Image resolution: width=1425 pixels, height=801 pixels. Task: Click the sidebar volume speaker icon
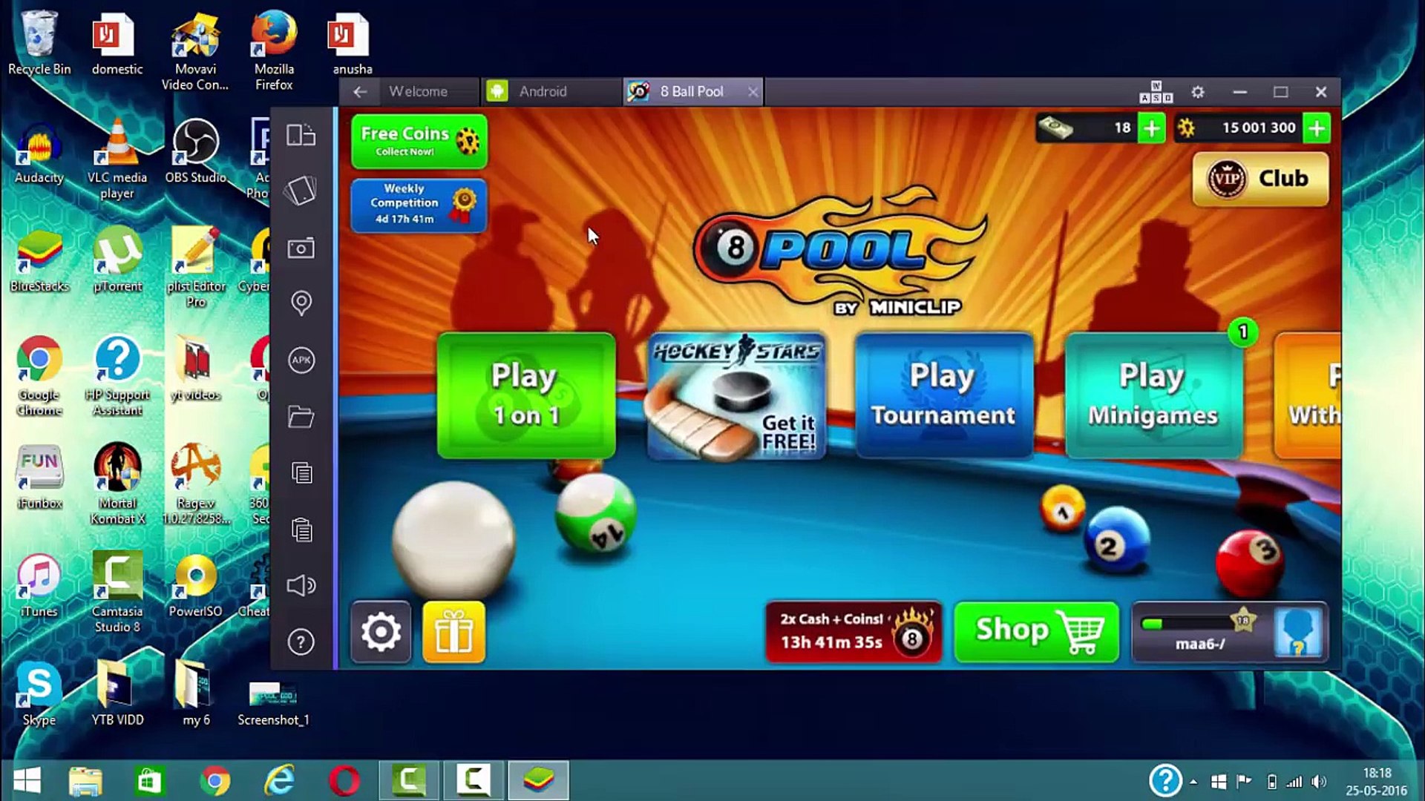301,586
